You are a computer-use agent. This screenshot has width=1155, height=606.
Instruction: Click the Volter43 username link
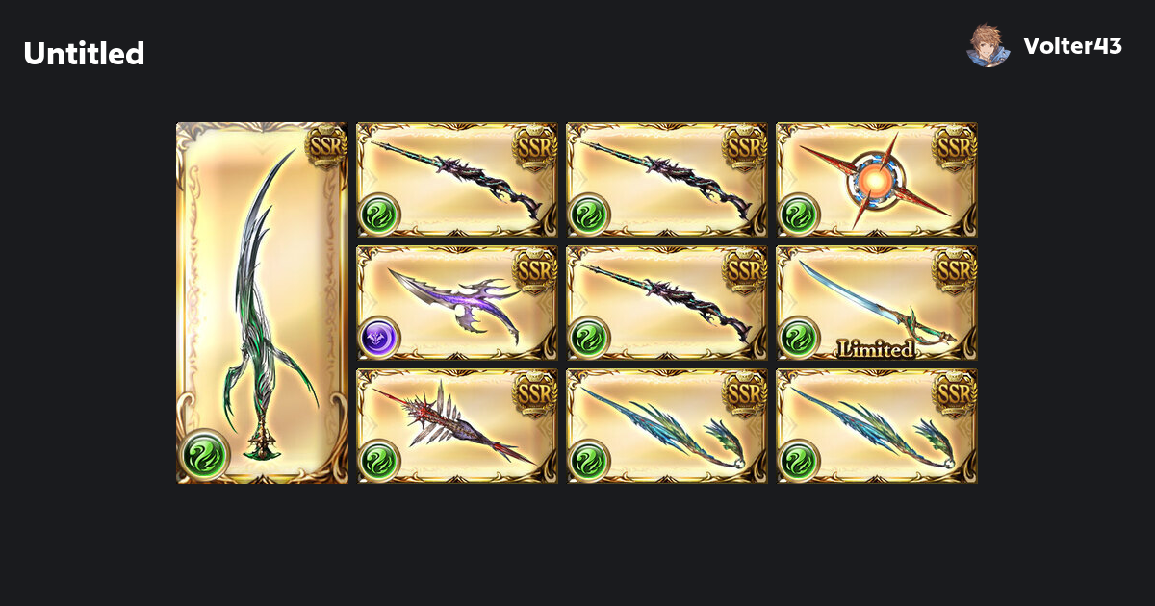pos(1072,45)
